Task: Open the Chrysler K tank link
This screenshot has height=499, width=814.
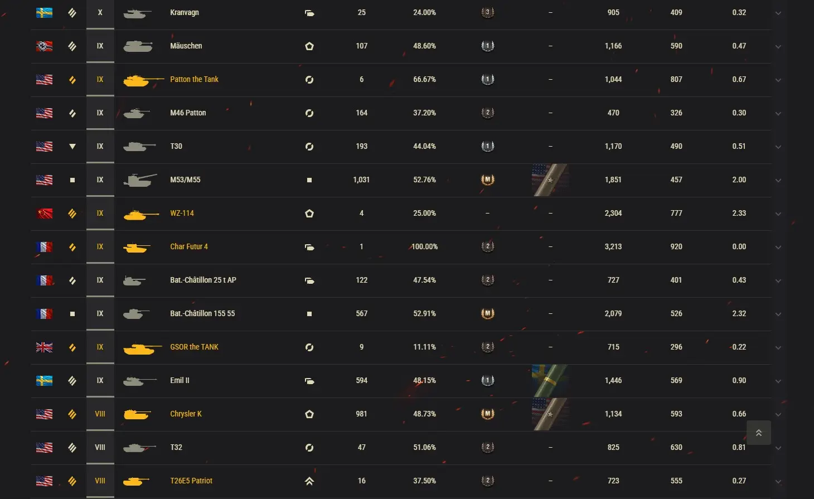Action: [186, 414]
